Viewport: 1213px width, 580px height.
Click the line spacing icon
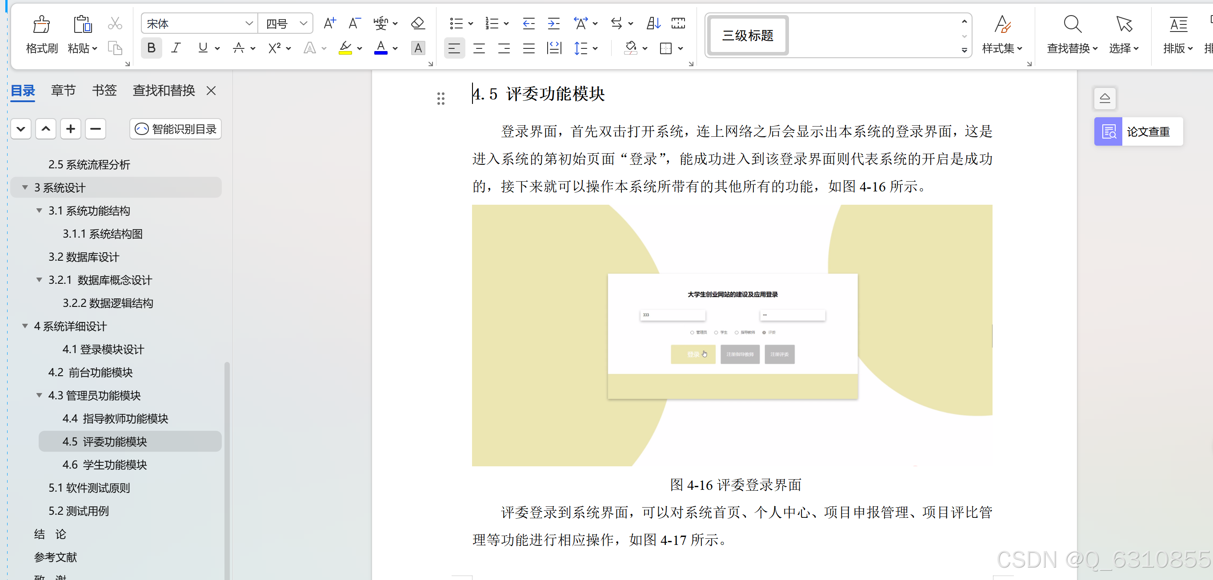coord(580,48)
